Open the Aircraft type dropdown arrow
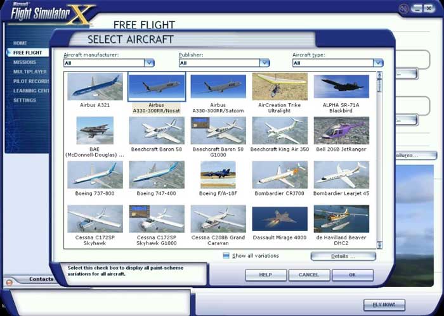This screenshot has height=316, width=444. pos(378,63)
